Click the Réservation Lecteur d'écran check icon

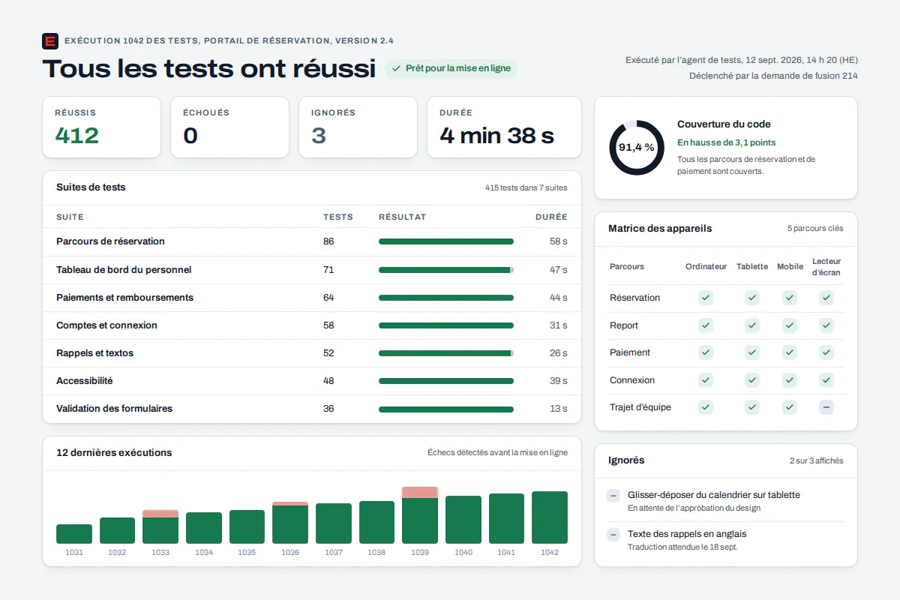pyautogui.click(x=826, y=298)
